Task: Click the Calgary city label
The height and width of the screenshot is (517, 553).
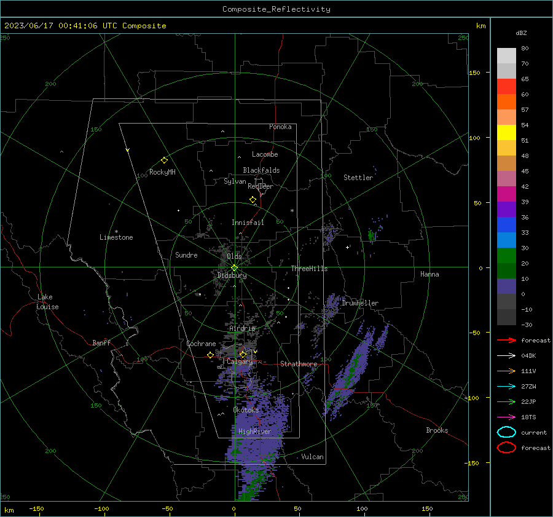Action: (x=240, y=361)
